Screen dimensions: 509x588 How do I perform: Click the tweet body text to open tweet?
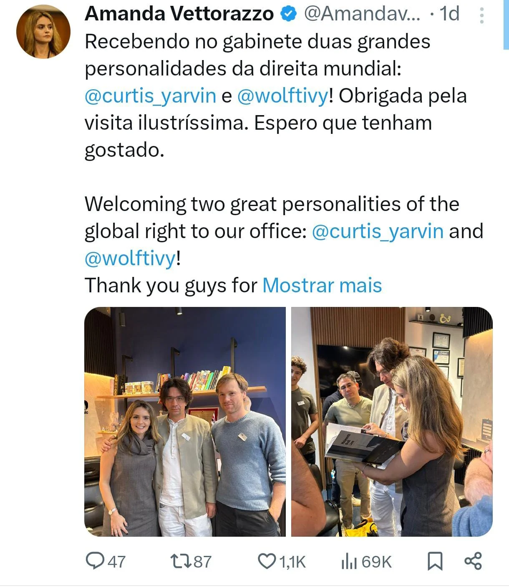284,163
